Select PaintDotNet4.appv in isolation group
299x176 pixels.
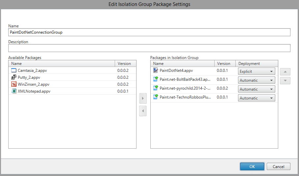point(176,70)
